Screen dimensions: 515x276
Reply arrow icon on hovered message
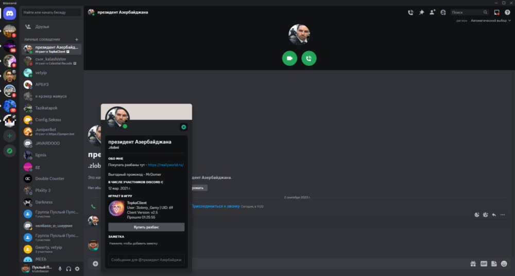coord(494,215)
